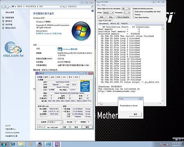Select the Super PI [CPU #0] tab
Viewport: 184px width, 147px height.
tap(105, 21)
